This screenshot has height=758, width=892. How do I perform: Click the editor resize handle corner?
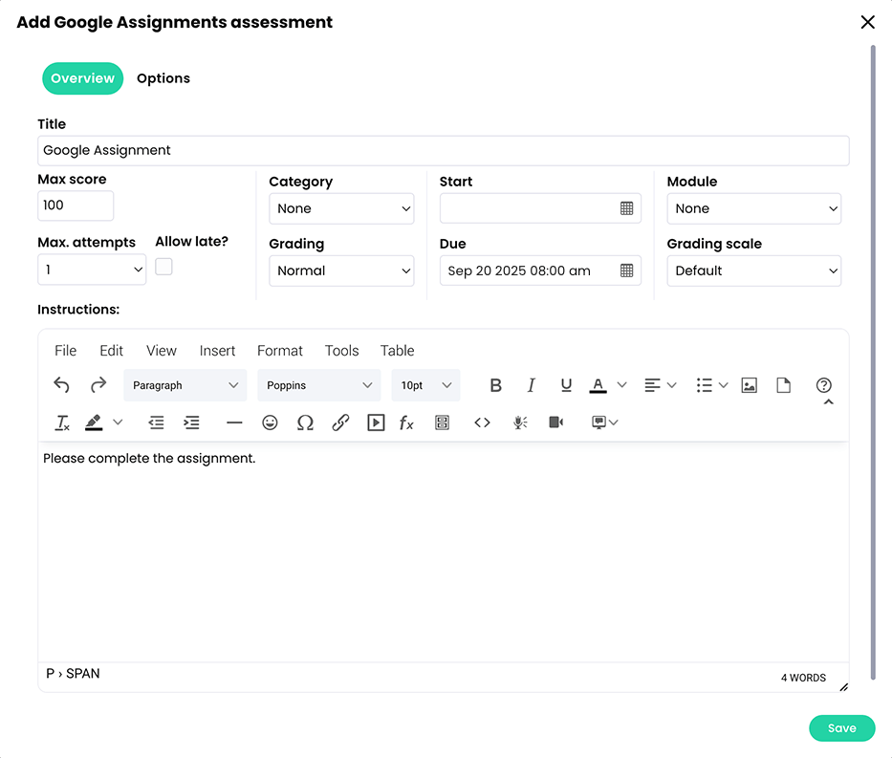point(843,687)
